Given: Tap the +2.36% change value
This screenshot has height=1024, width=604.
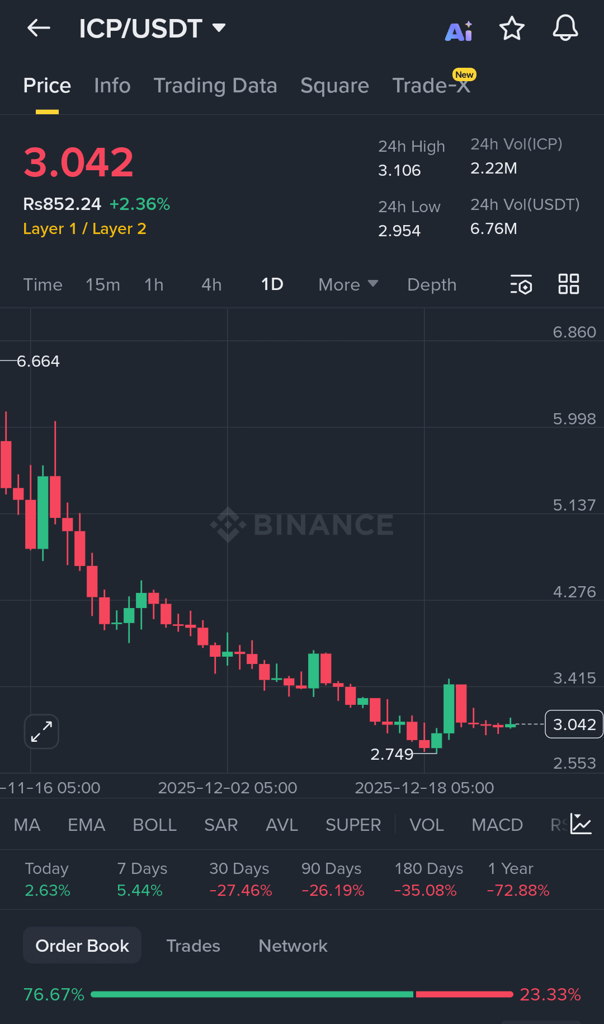Looking at the screenshot, I should tap(140, 204).
